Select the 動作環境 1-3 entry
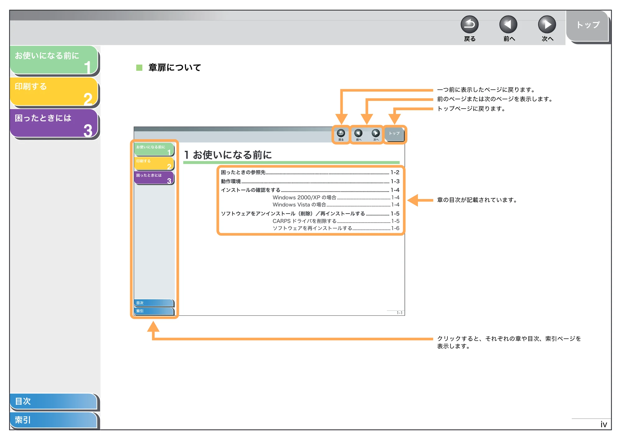This screenshot has height=439, width=621. click(x=310, y=181)
